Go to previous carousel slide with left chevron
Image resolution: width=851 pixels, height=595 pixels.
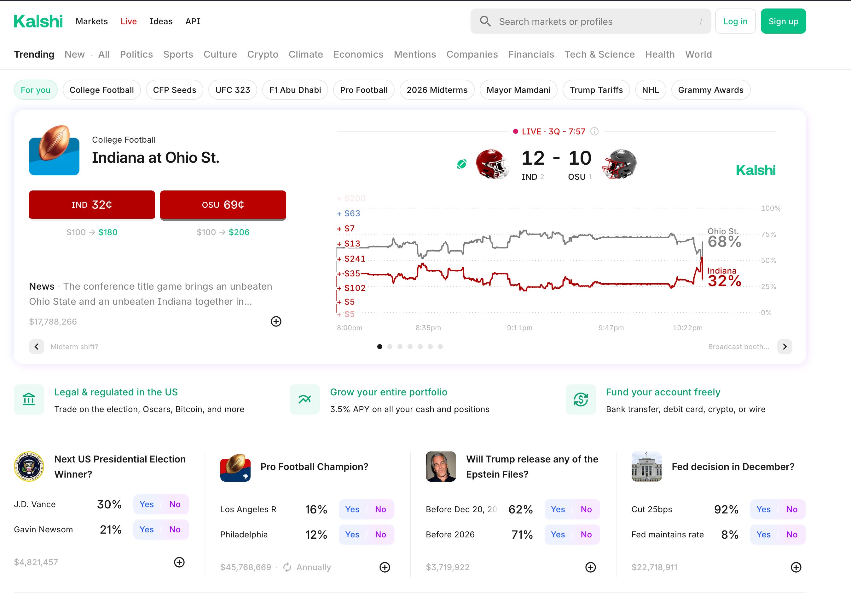[36, 347]
